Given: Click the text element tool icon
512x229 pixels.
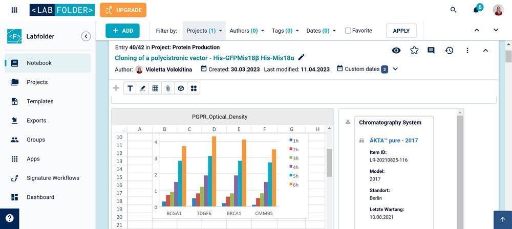Looking at the screenshot, I should 130,88.
